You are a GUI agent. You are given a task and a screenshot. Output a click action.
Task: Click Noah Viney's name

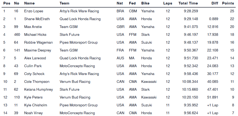[33, 113]
